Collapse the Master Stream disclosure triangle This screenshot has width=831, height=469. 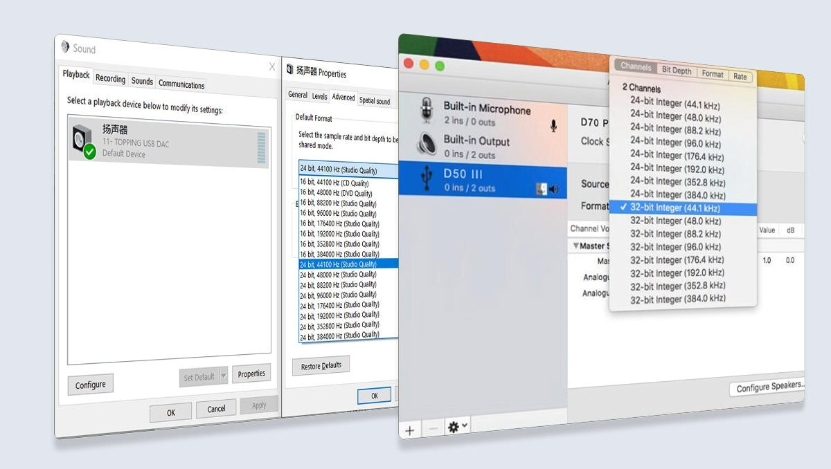click(575, 246)
